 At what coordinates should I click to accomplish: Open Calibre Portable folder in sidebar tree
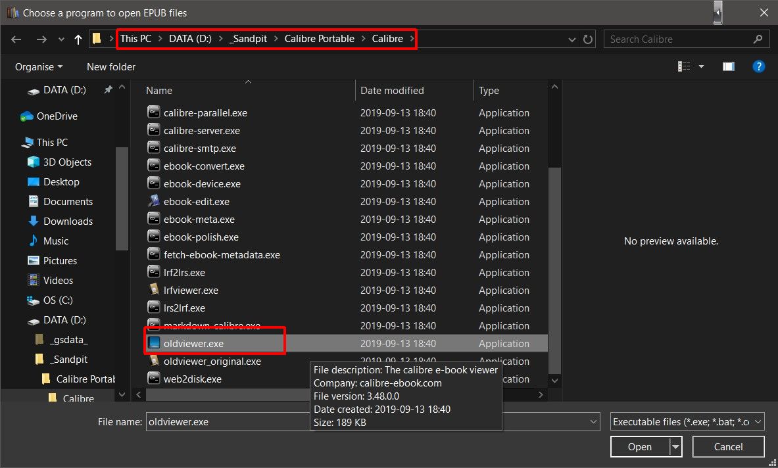coord(85,379)
